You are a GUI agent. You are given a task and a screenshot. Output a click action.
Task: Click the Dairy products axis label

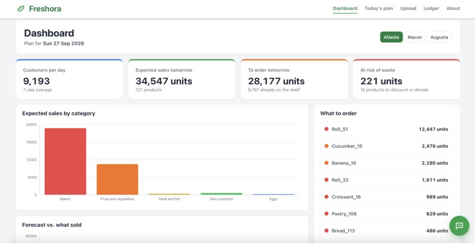pyautogui.click(x=222, y=199)
